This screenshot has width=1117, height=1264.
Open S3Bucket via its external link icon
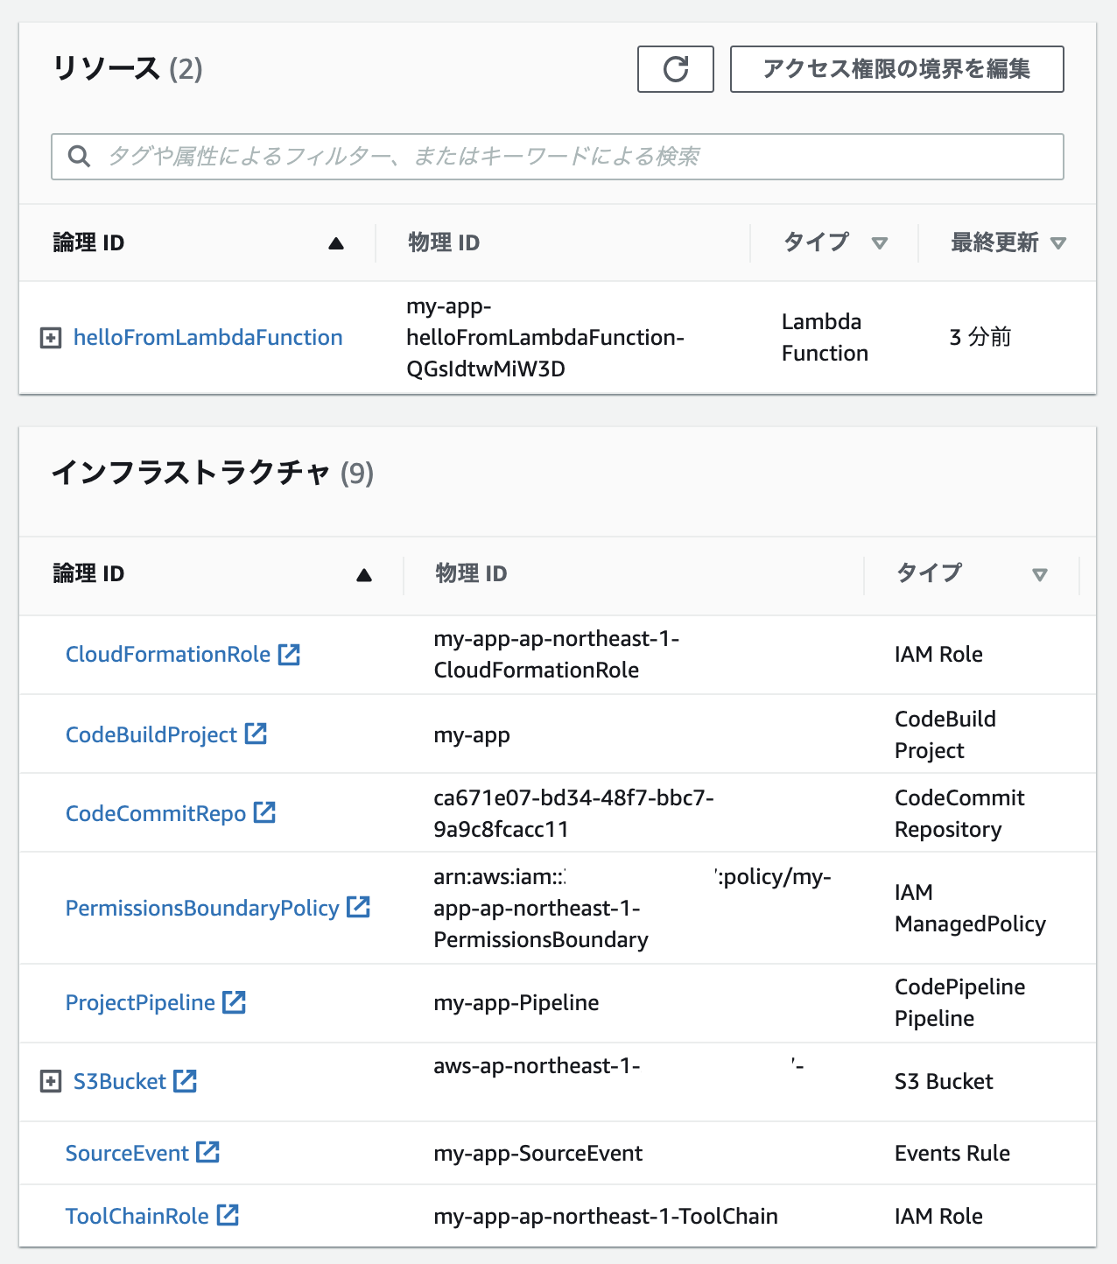click(185, 1081)
